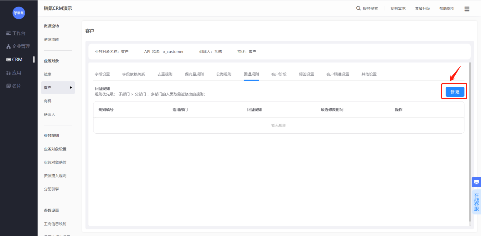The width and height of the screenshot is (481, 236).
Task: Click the 我有需求 link
Action: point(398,9)
